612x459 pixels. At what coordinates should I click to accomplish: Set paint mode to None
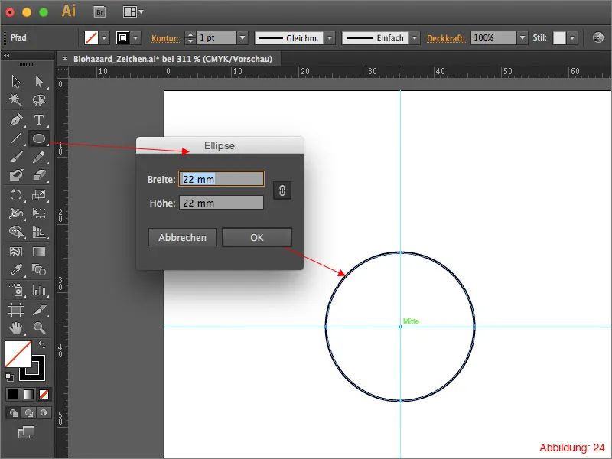point(44,394)
